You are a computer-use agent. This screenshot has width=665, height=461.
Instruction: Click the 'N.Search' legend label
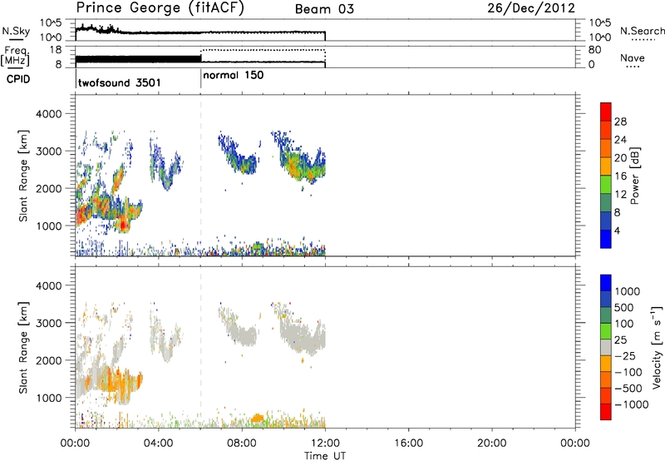click(642, 31)
